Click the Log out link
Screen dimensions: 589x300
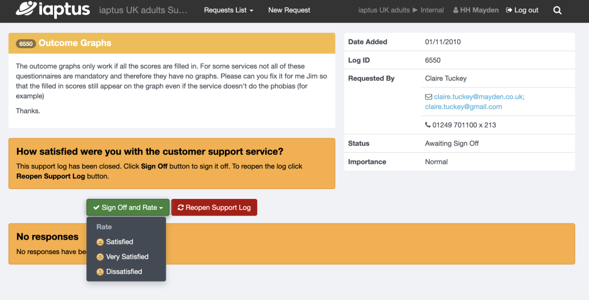click(522, 10)
